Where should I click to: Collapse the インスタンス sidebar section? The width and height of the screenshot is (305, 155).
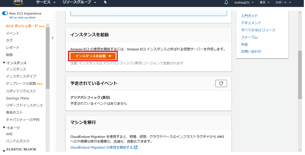click(4, 63)
